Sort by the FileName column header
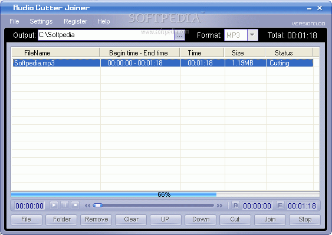Screen dimensions: 332x235 [55, 52]
